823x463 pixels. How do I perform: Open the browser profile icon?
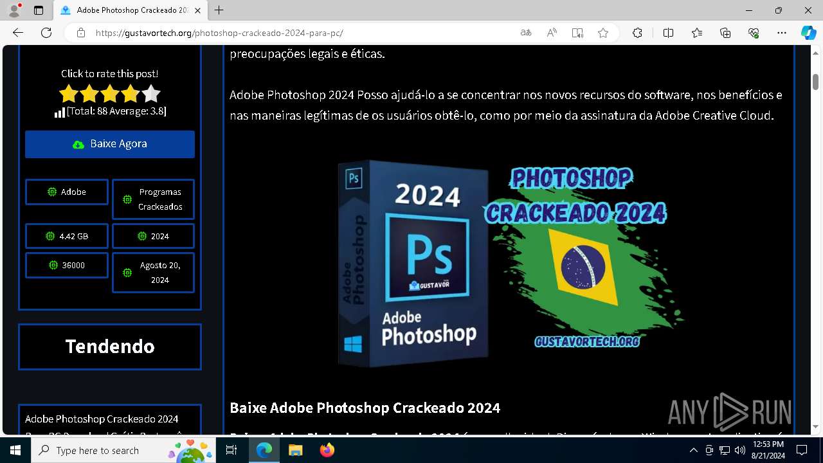(x=14, y=10)
